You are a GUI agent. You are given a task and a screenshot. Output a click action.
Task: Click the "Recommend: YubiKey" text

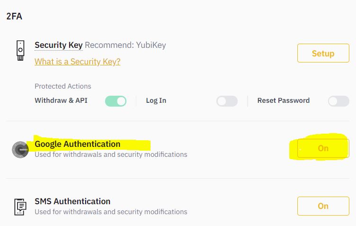click(x=125, y=45)
